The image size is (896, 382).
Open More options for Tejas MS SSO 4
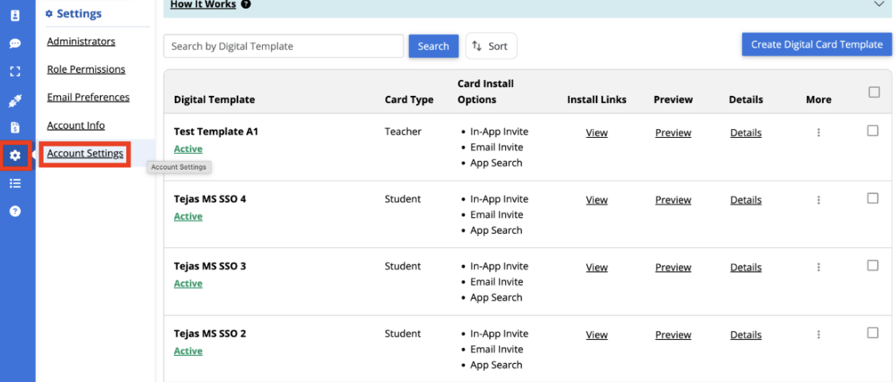tap(819, 201)
